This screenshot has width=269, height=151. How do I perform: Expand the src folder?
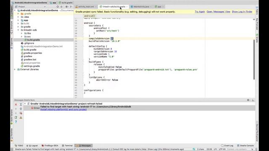pyautogui.click(x=21, y=36)
